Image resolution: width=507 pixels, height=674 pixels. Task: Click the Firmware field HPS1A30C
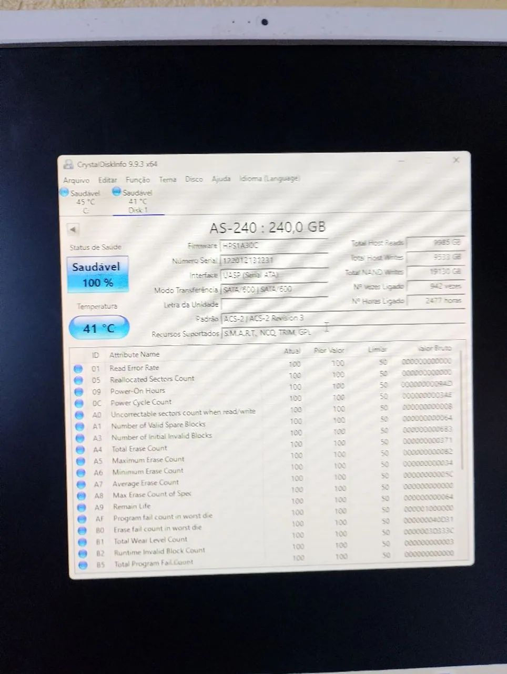[273, 245]
